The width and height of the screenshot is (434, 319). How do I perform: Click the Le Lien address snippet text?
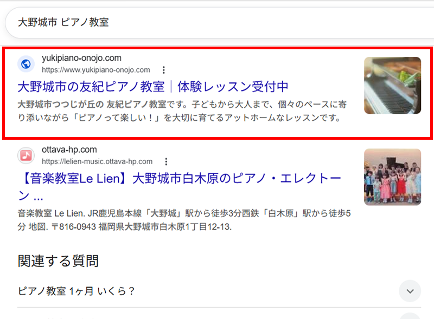click(x=184, y=220)
